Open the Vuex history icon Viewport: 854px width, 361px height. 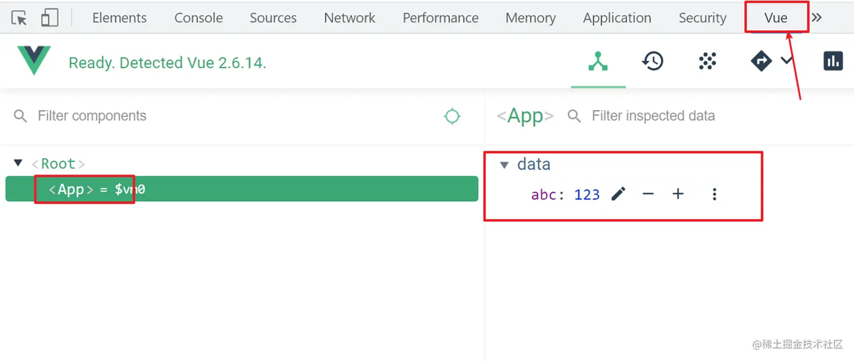click(652, 61)
